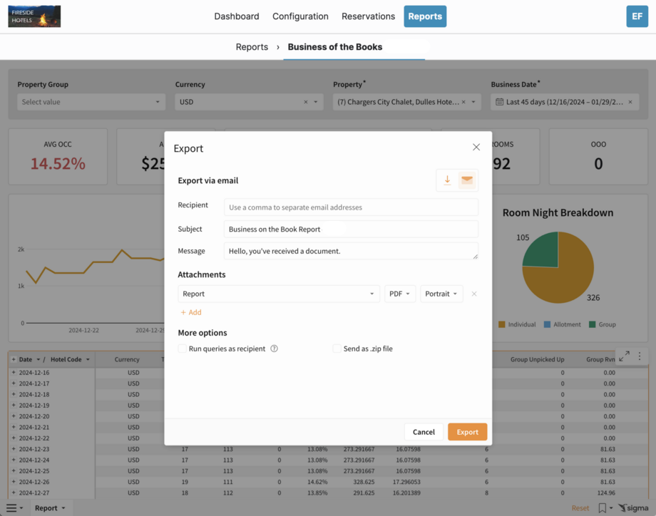
Task: Click Business of the Books breadcrumb
Action: tap(335, 47)
